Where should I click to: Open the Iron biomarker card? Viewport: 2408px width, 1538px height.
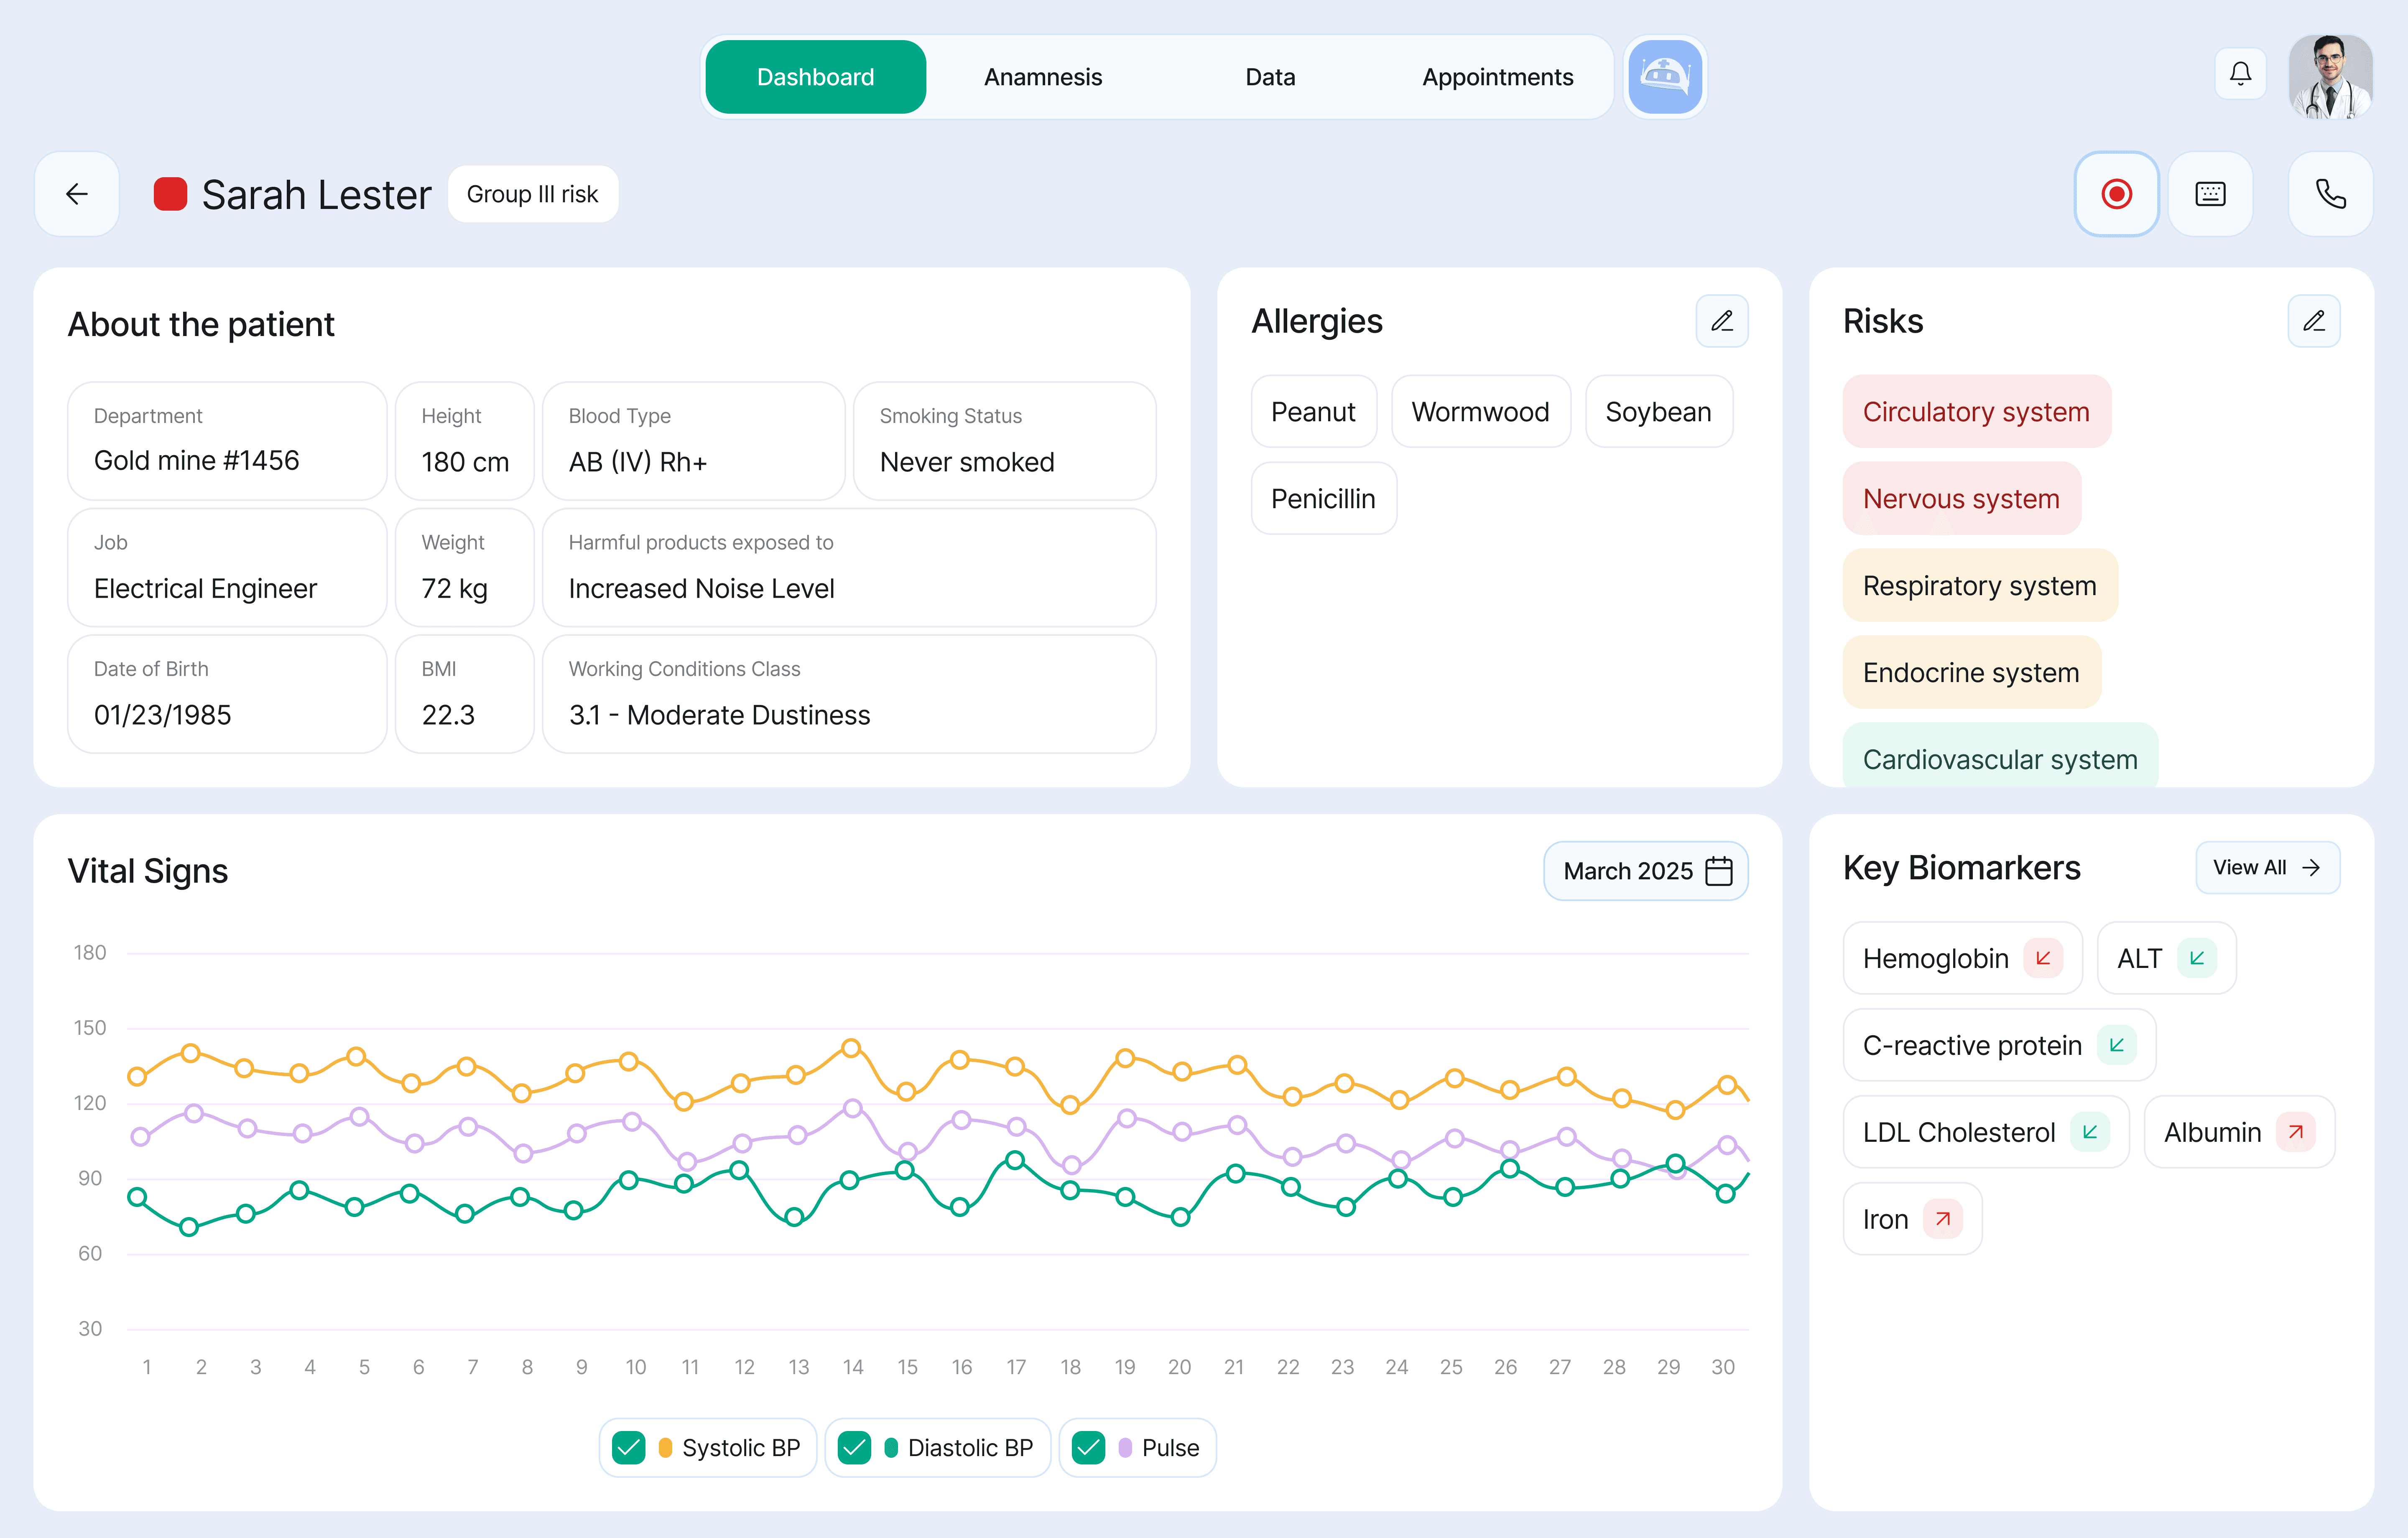[x=1912, y=1219]
